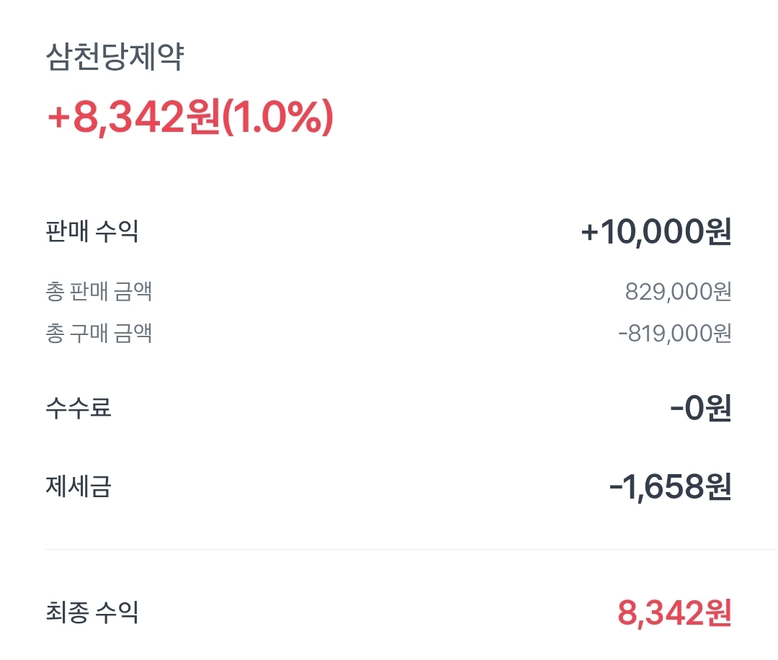Viewport: 778px width, 660px height.
Task: Click the 원 unit after +10,000
Action: tap(718, 232)
